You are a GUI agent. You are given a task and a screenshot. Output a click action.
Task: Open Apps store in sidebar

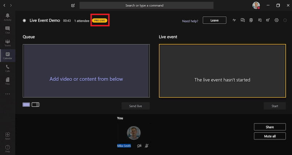8,136
